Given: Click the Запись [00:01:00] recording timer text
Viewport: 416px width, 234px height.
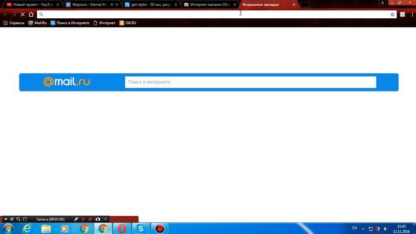Looking at the screenshot, I should pyautogui.click(x=51, y=219).
